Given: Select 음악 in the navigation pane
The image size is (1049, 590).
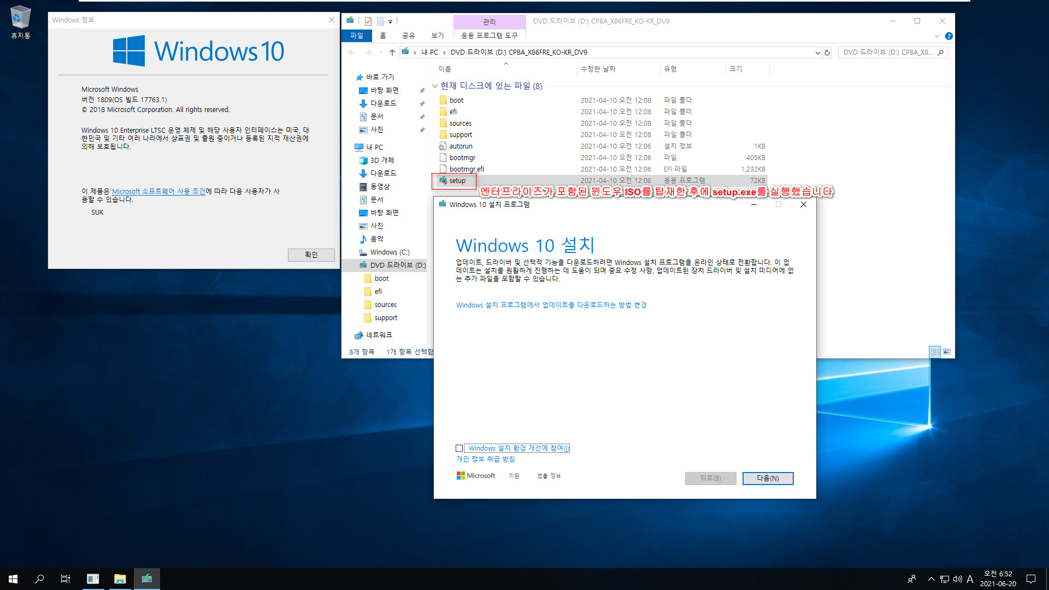Looking at the screenshot, I should pyautogui.click(x=377, y=239).
